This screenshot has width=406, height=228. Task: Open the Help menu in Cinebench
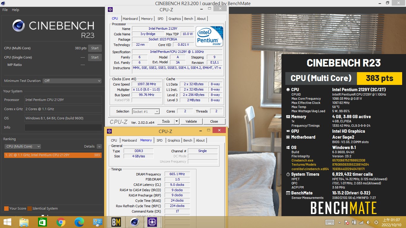pyautogui.click(x=15, y=10)
